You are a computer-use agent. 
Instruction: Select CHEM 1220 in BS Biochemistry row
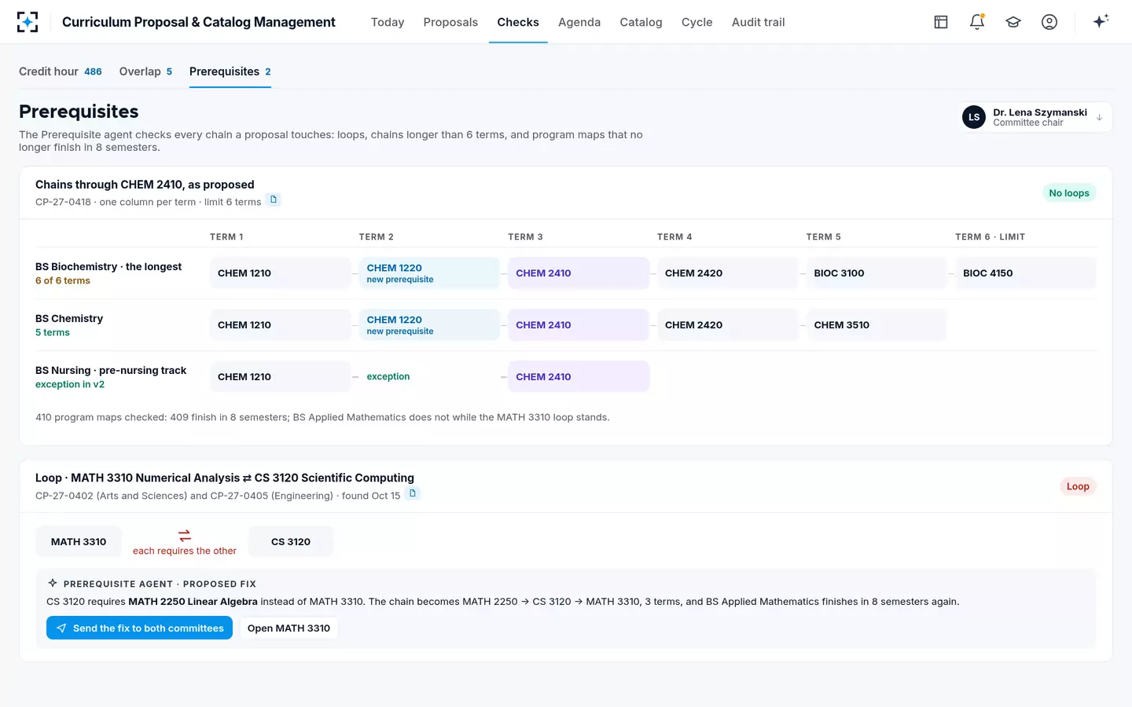429,273
